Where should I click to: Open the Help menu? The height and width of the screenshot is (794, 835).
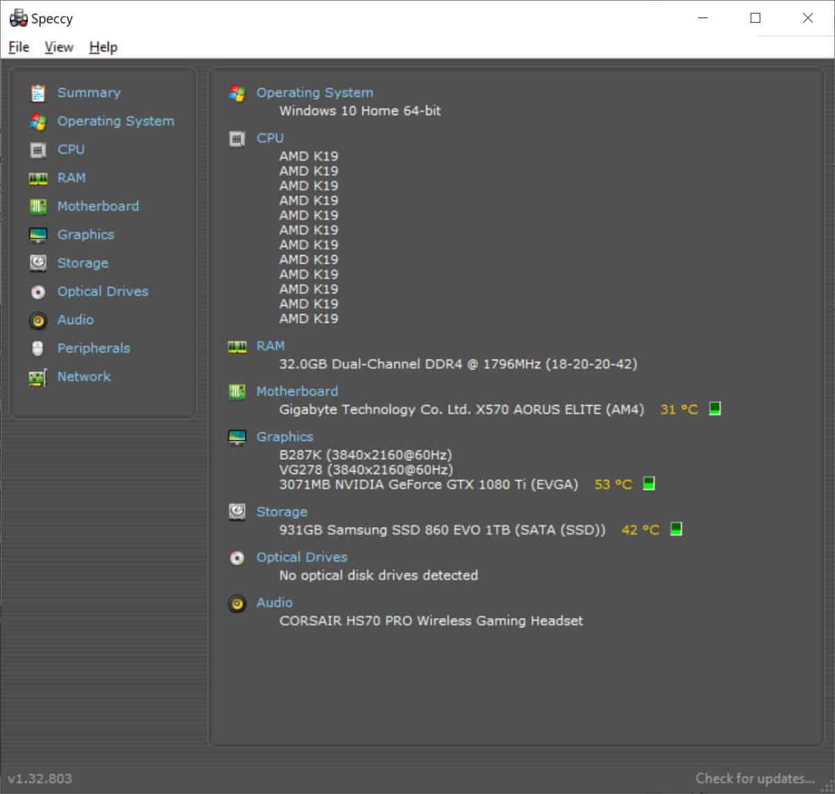(103, 47)
